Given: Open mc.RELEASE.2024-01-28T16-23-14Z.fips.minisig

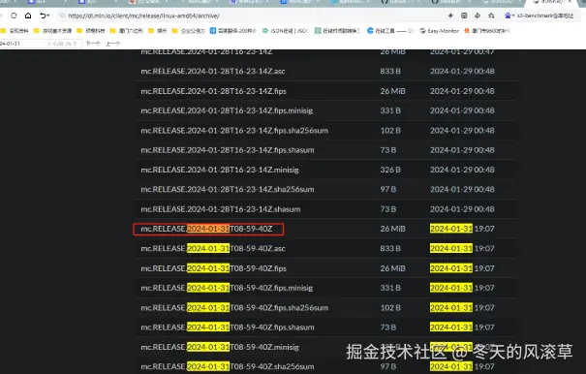Looking at the screenshot, I should tap(227, 110).
